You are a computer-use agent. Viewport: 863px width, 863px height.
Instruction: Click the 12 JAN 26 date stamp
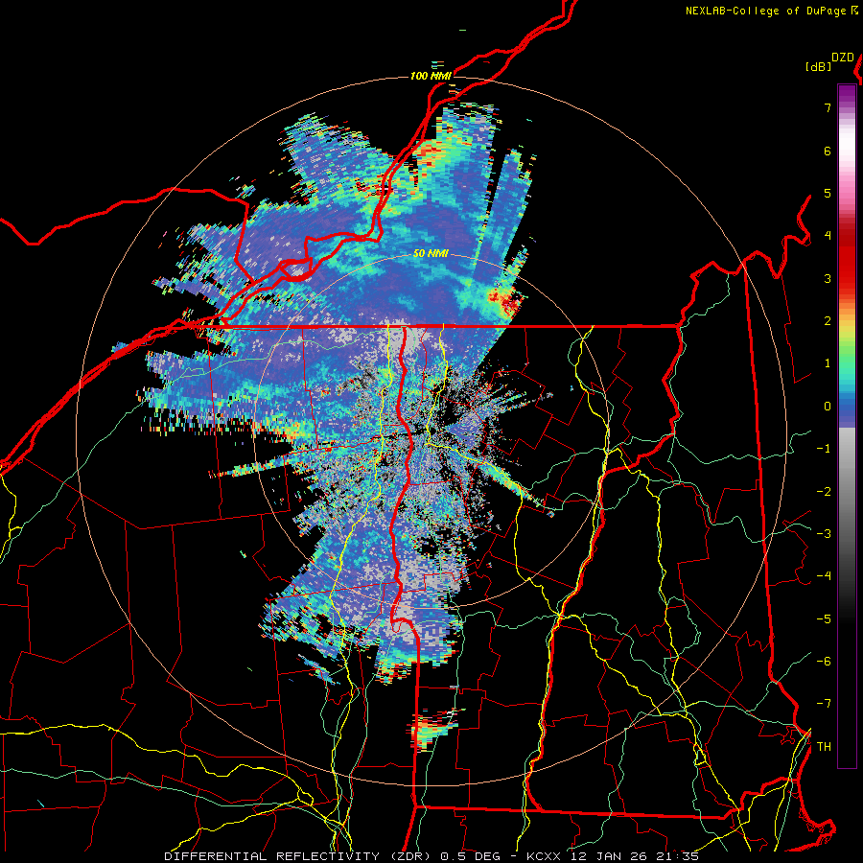click(608, 856)
